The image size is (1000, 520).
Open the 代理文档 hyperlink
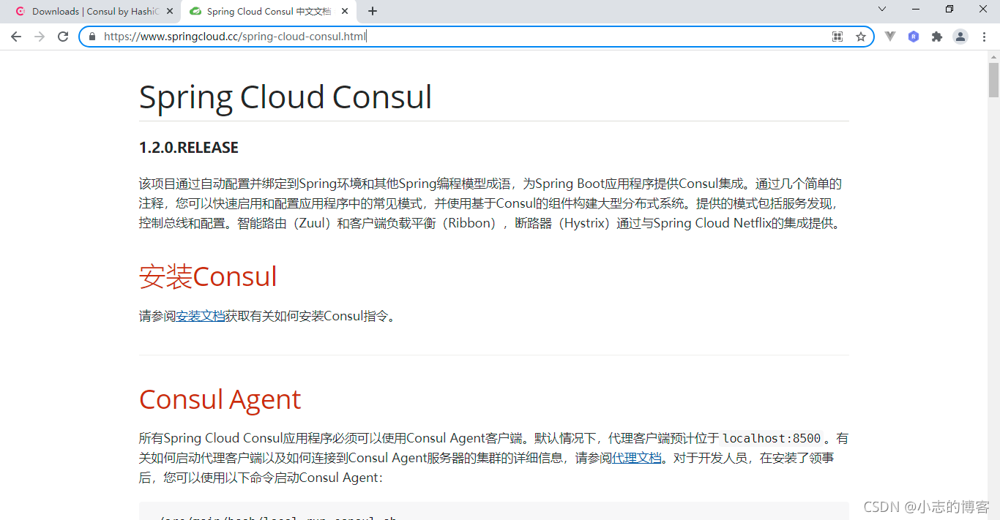coord(635,457)
